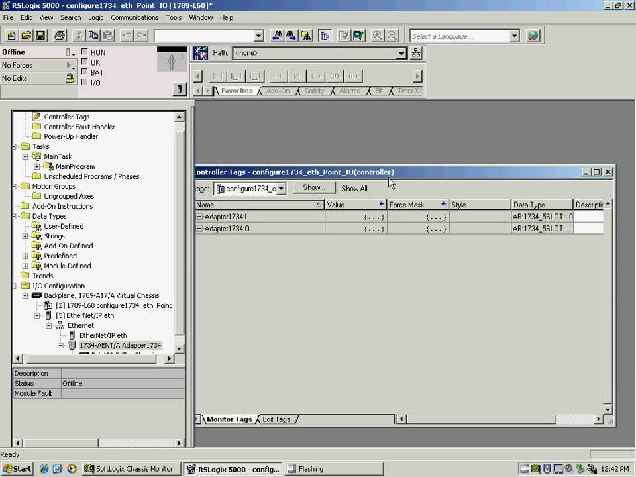Expand the Module-Defined data types node
The image size is (636, 477).
[25, 266]
